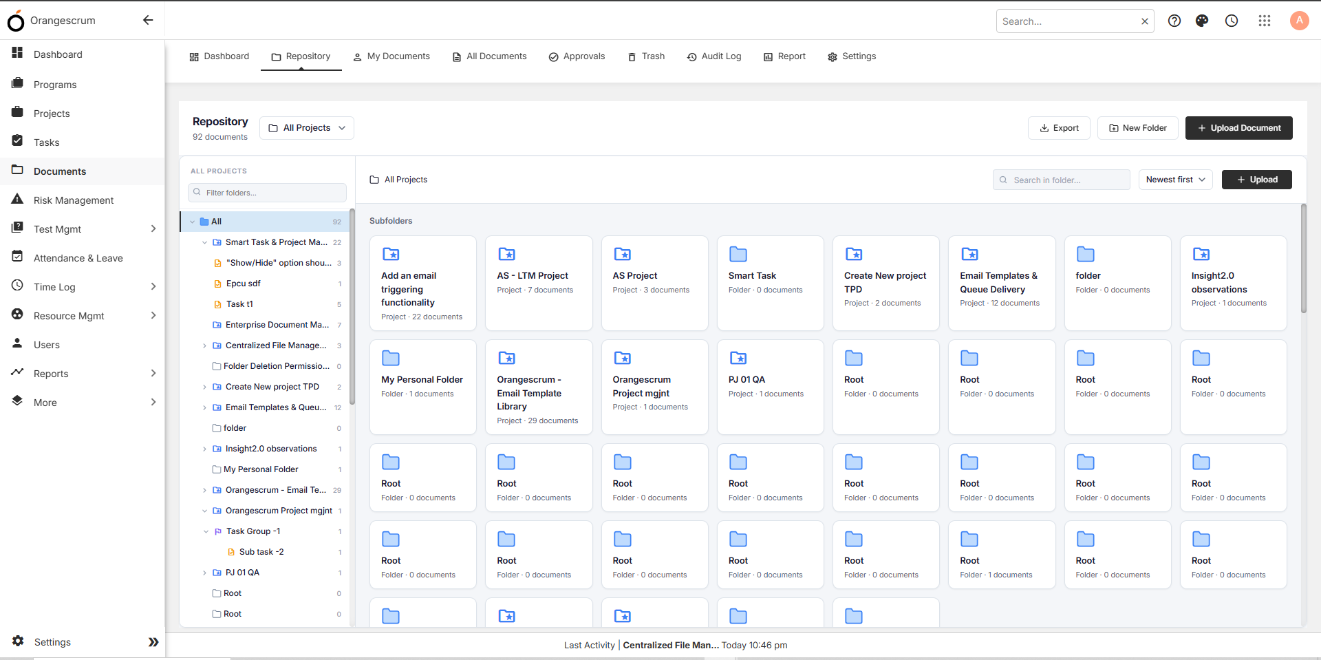The height and width of the screenshot is (660, 1321).
Task: Click the Upload button in folder toolbar
Action: pyautogui.click(x=1257, y=180)
